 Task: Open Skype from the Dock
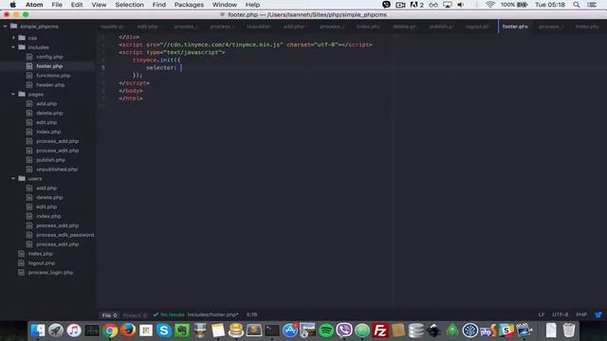tap(164, 331)
